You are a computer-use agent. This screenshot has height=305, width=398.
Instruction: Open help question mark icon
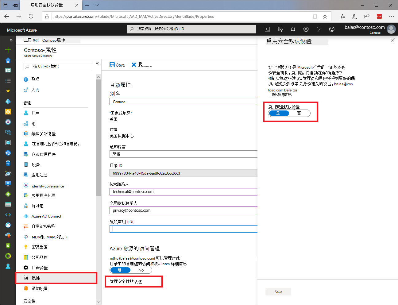tap(319, 29)
